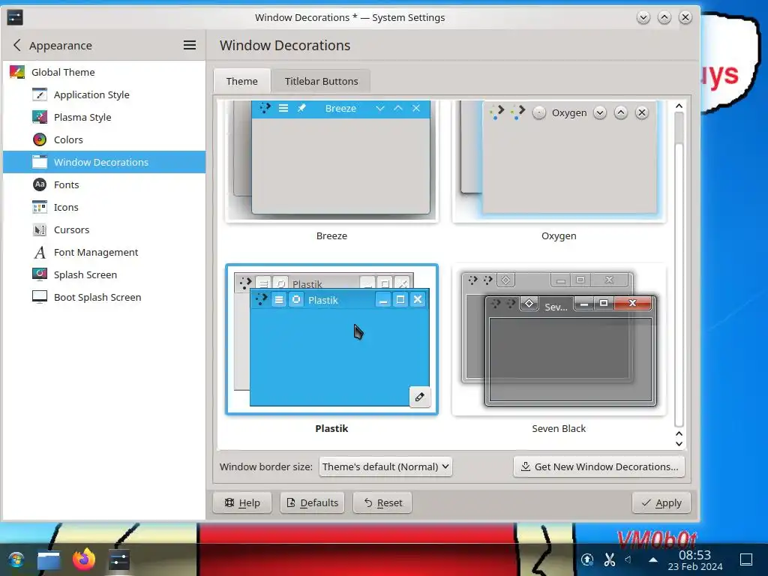768x576 pixels.
Task: Click Get New Window Decorations button
Action: 599,466
